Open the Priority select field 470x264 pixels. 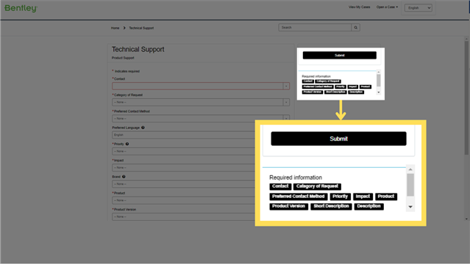(x=183, y=151)
